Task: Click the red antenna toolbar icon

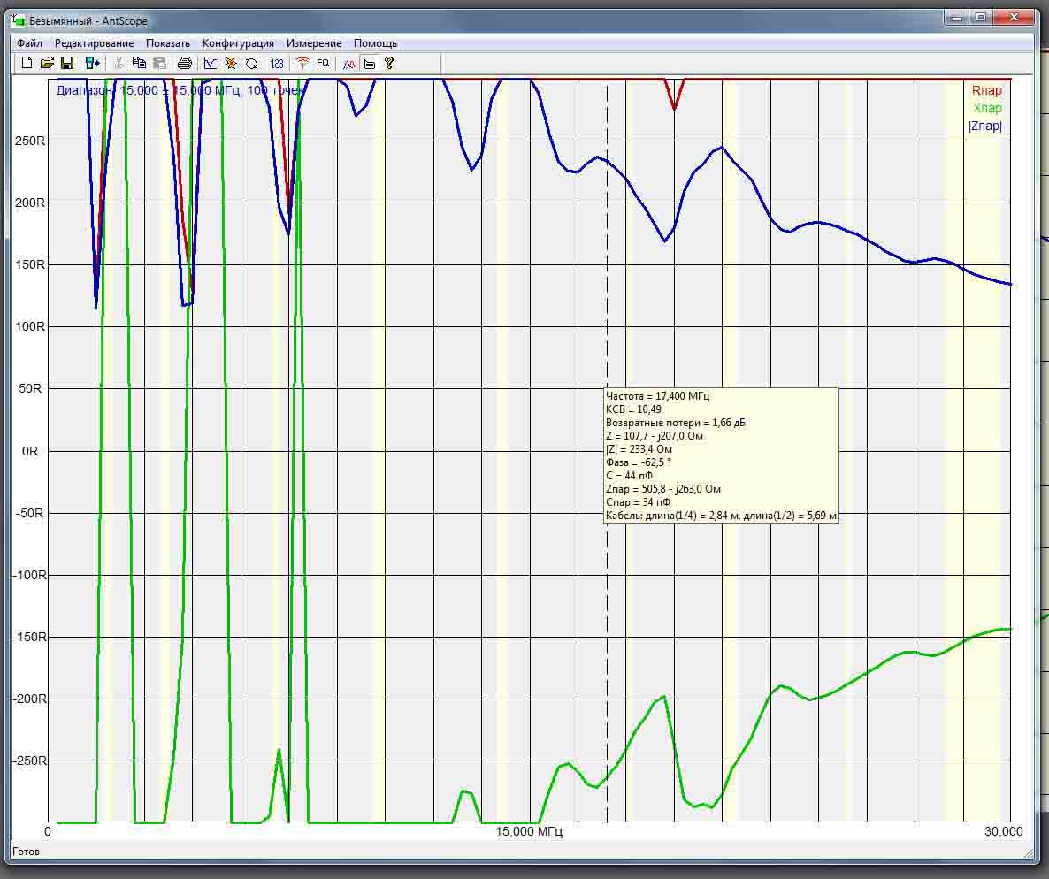Action: pyautogui.click(x=302, y=64)
